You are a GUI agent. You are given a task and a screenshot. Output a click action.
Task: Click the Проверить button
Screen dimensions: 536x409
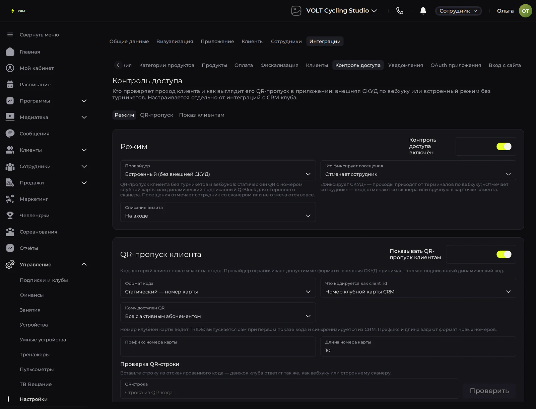click(489, 391)
